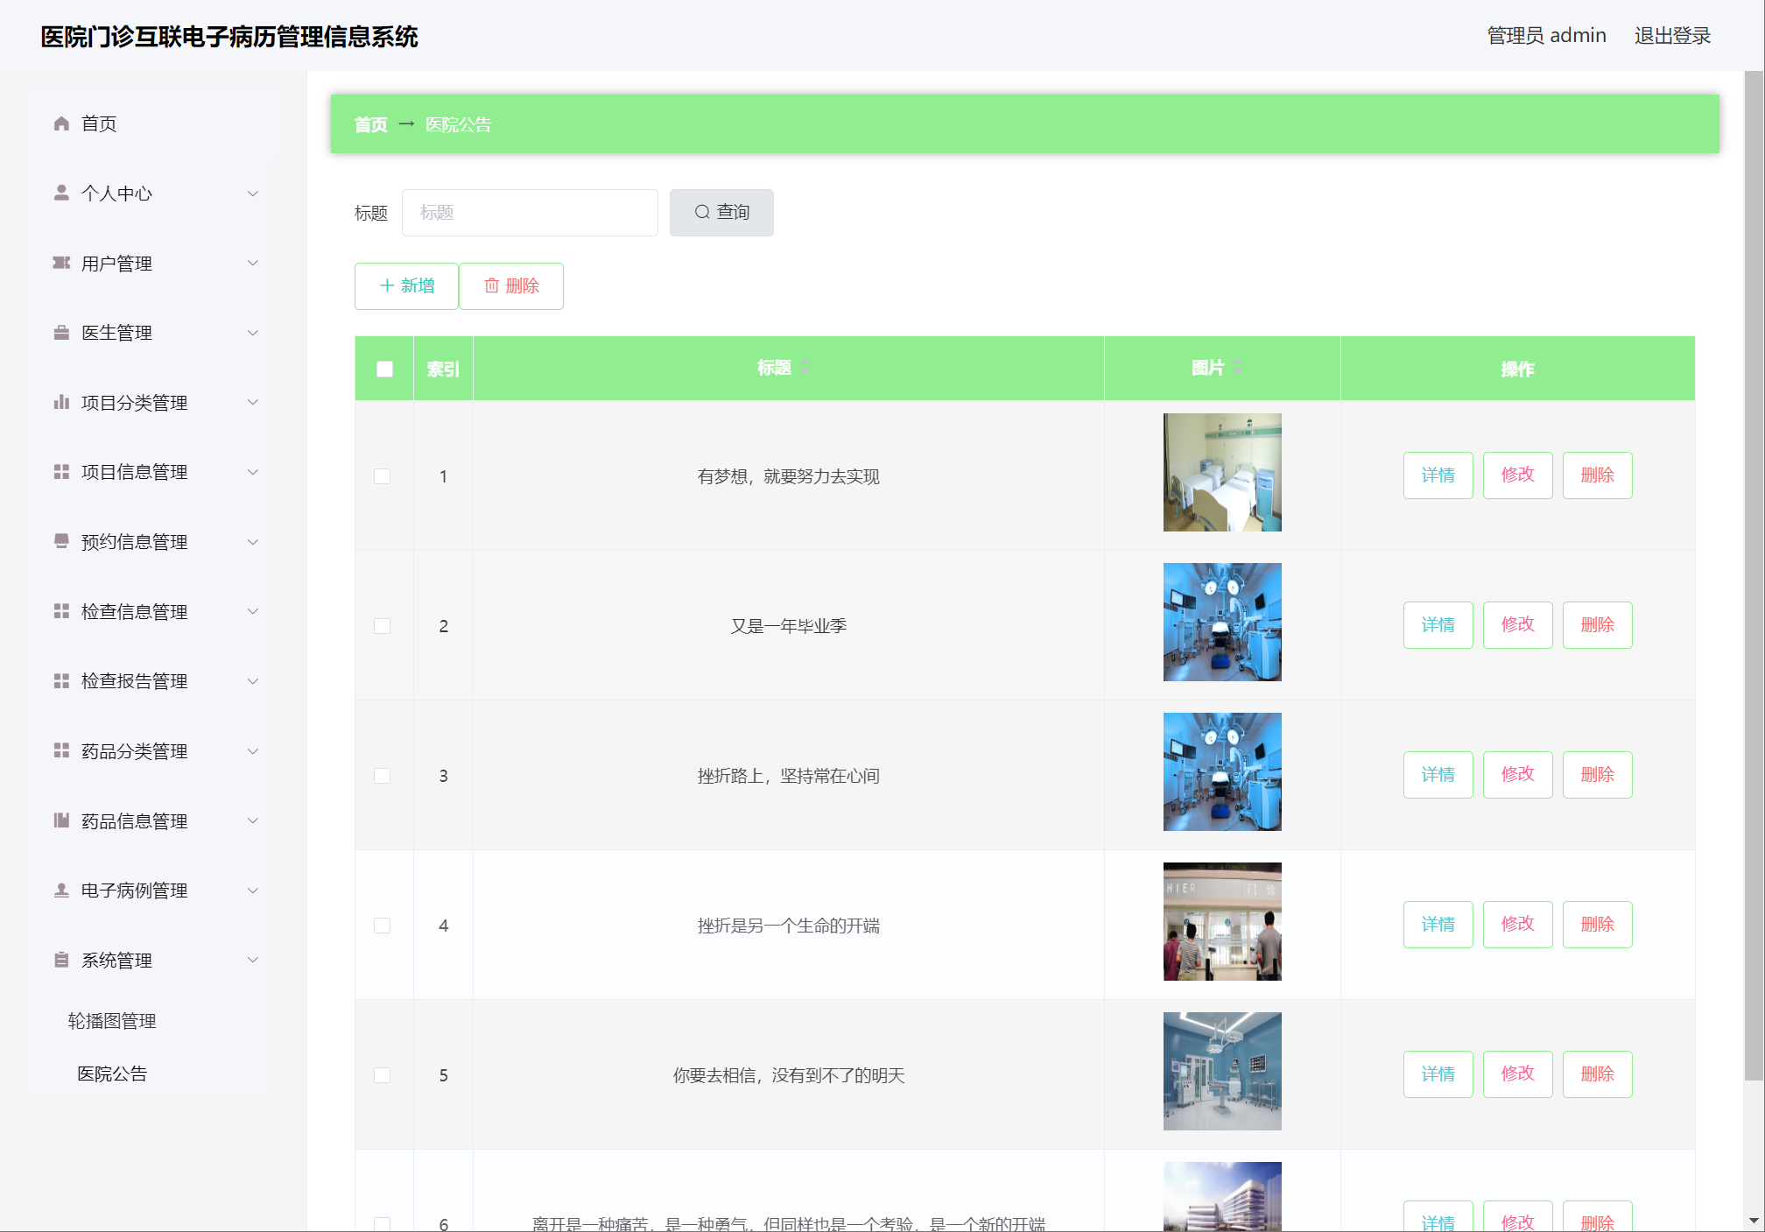The width and height of the screenshot is (1765, 1232).
Task: Expand the 预约信息管理 chevron
Action: point(253,542)
